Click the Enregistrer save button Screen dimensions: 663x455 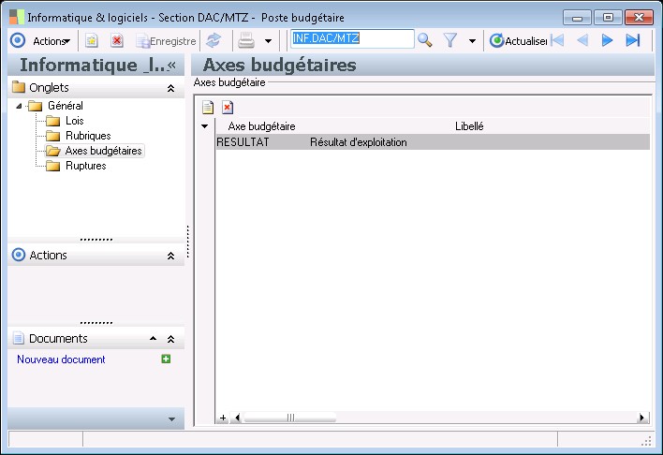(166, 41)
